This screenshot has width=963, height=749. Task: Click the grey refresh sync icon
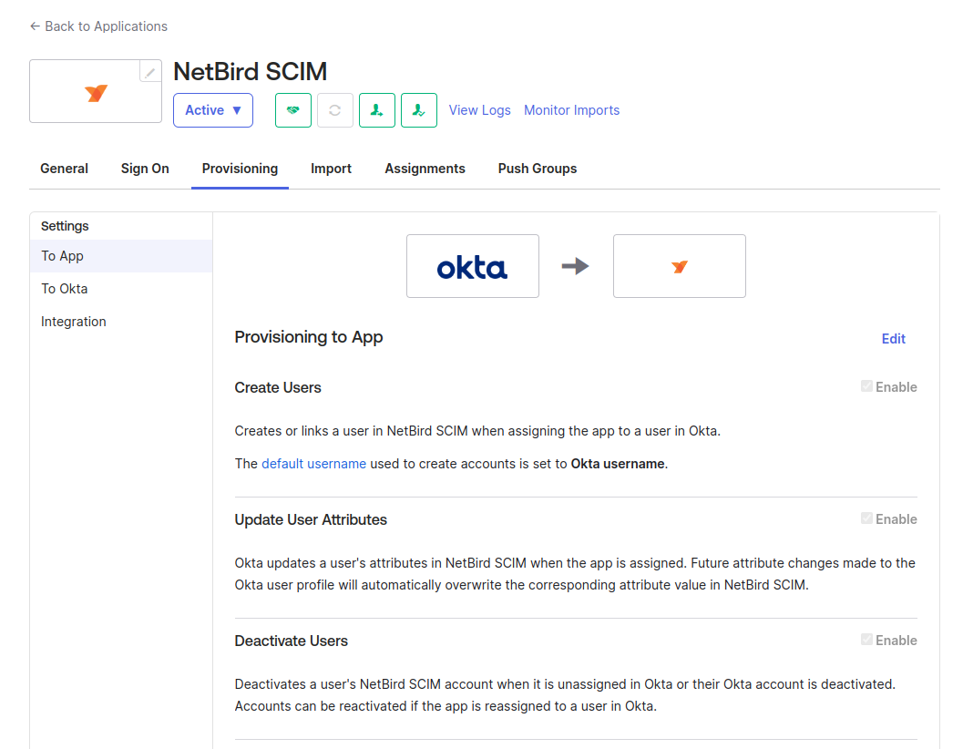[x=335, y=110]
